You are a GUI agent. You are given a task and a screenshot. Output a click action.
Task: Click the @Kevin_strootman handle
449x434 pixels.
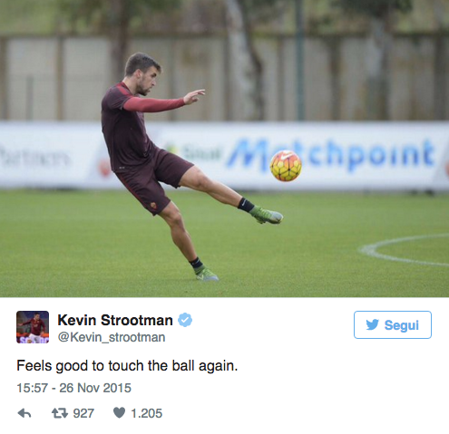(x=112, y=337)
